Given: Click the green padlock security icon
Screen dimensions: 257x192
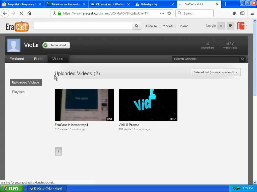Looking at the screenshot, I should 59,13.
